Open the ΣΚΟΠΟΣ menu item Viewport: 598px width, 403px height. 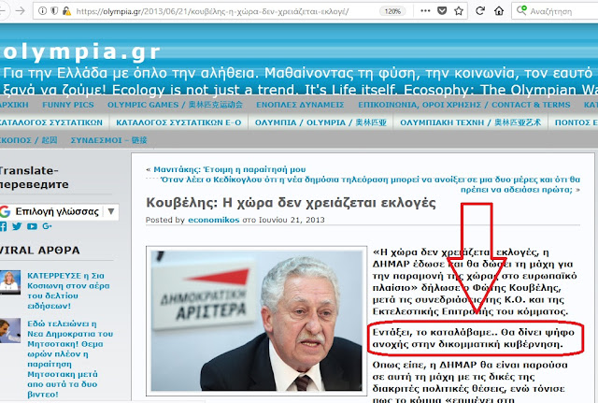[29, 140]
